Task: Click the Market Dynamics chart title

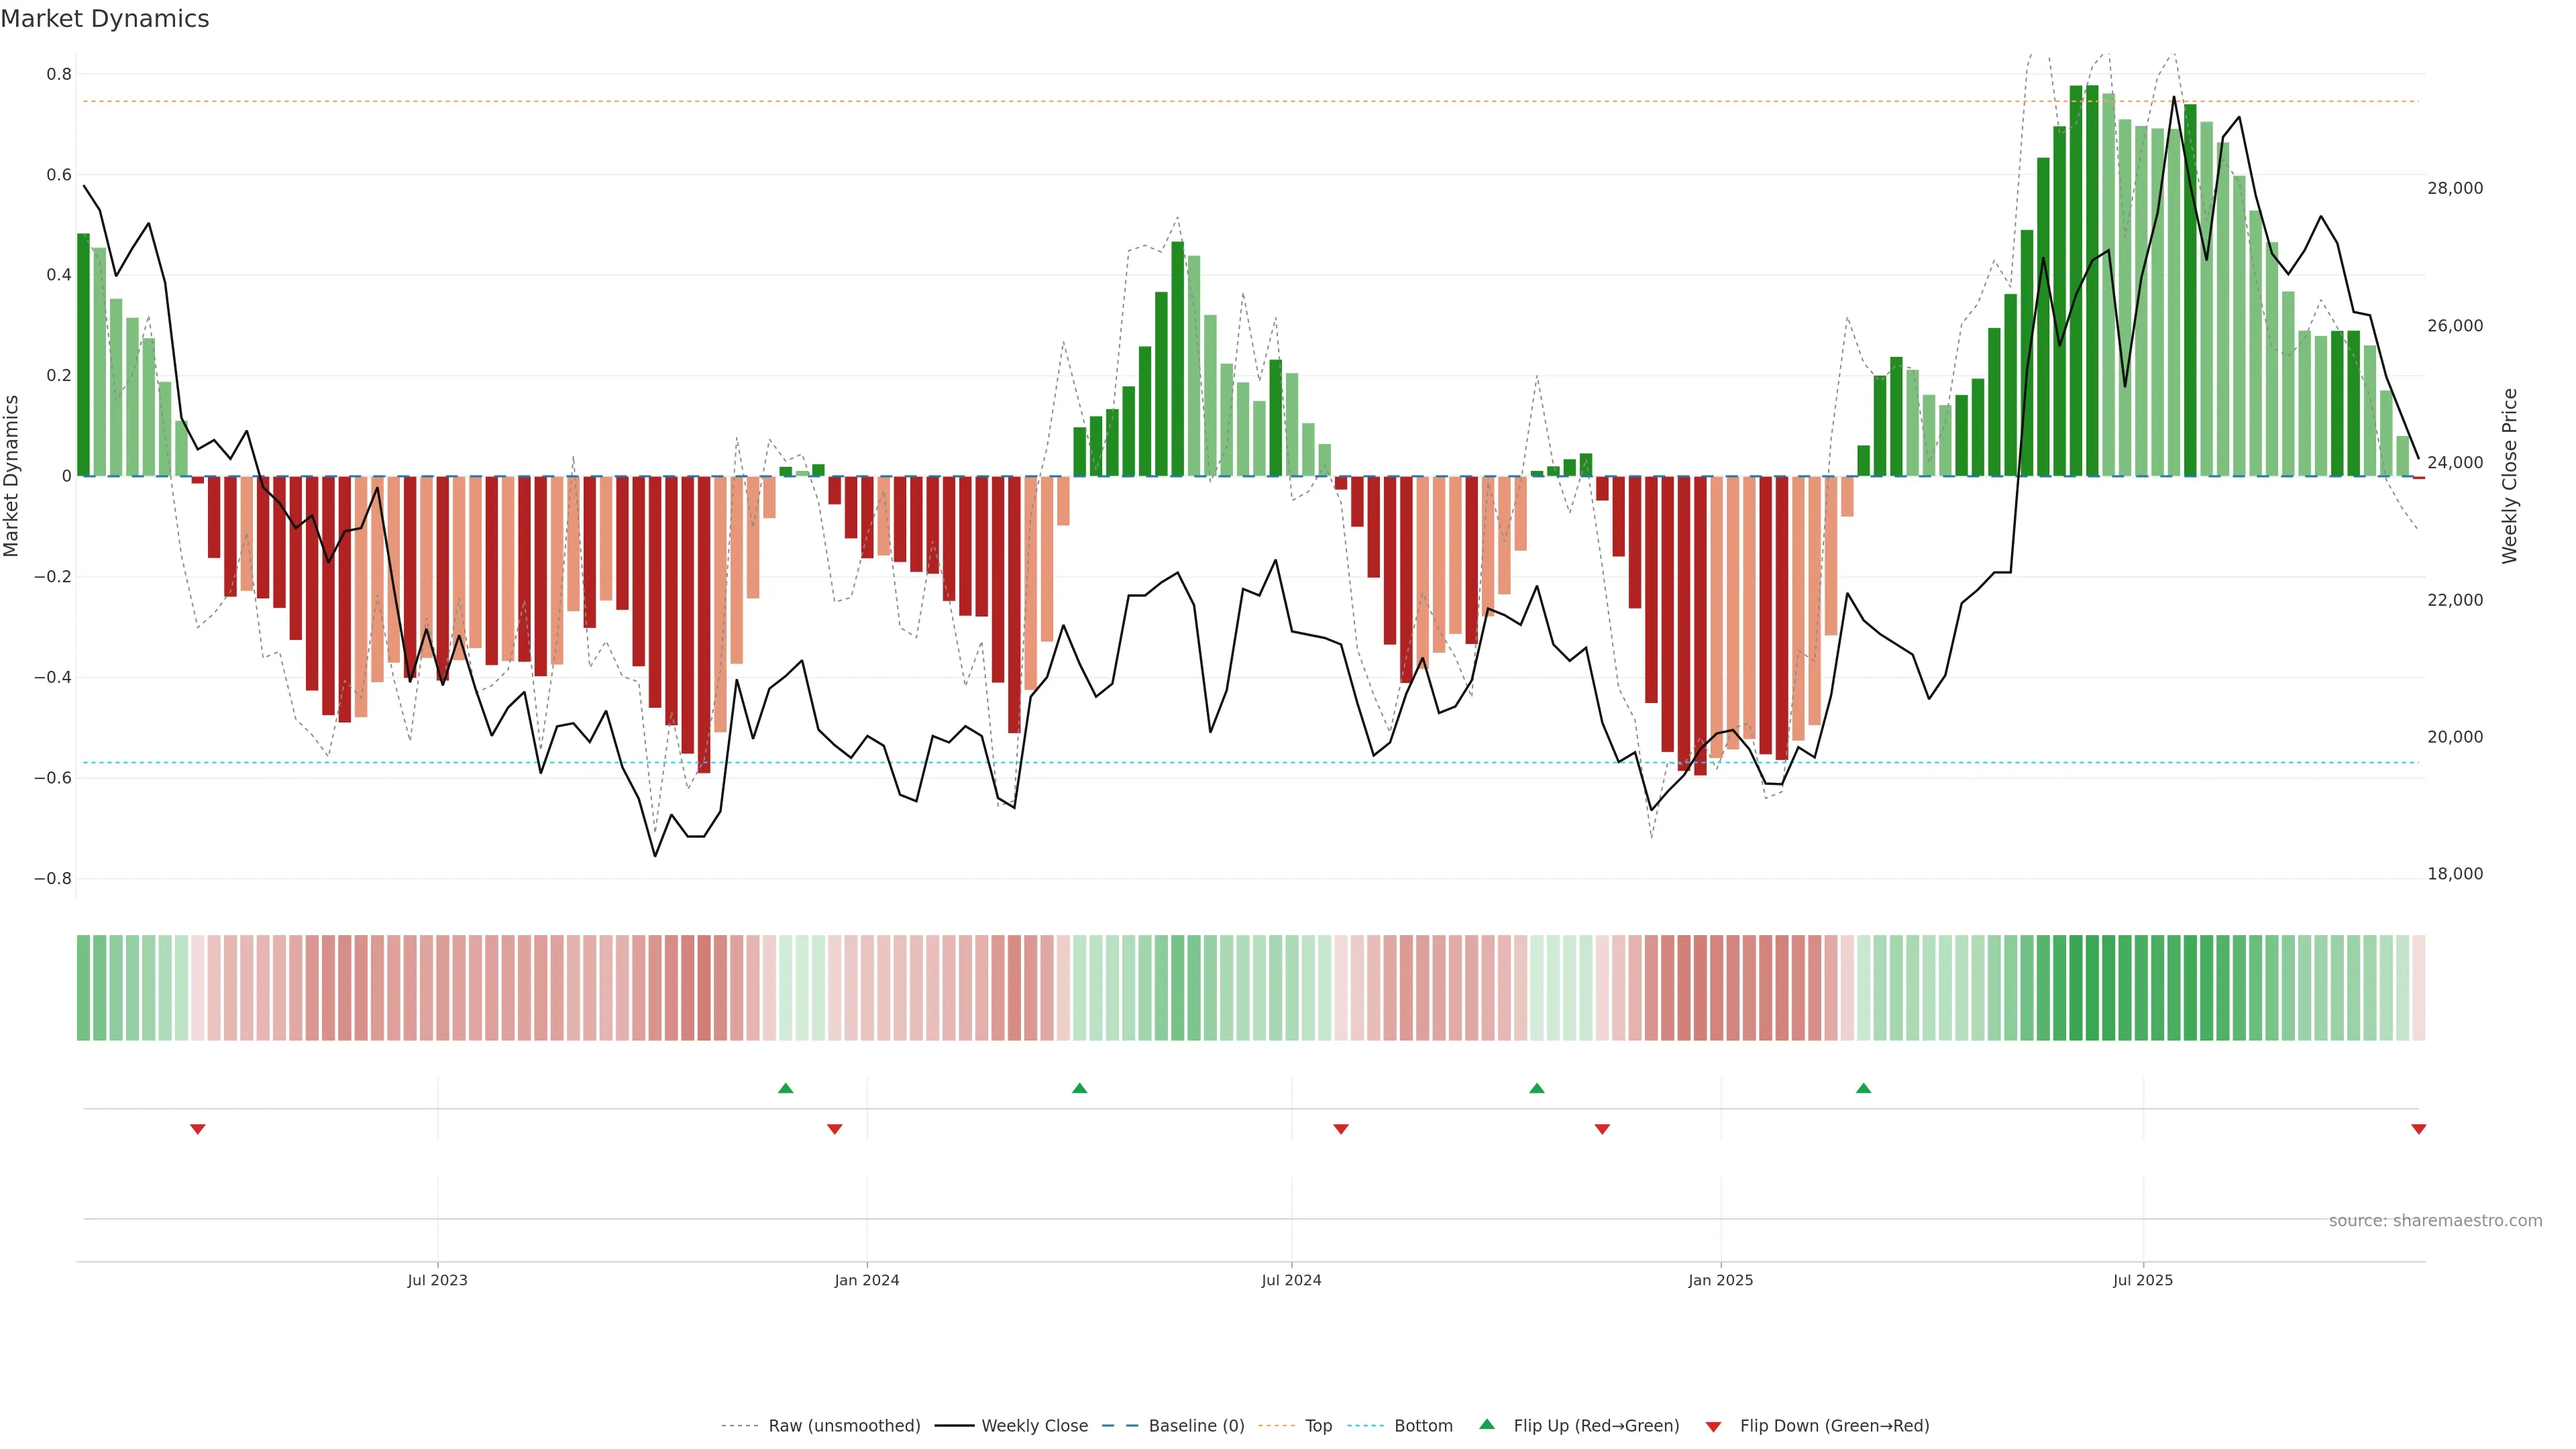Action: pos(105,19)
